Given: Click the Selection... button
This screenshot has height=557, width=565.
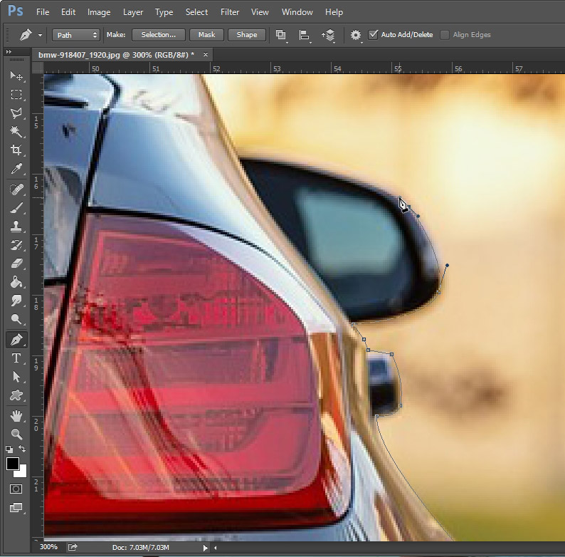Looking at the screenshot, I should point(159,35).
